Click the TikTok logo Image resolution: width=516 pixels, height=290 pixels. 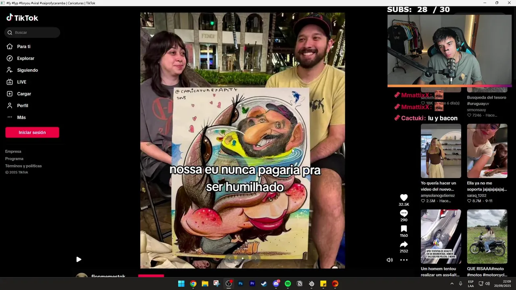coord(22,18)
